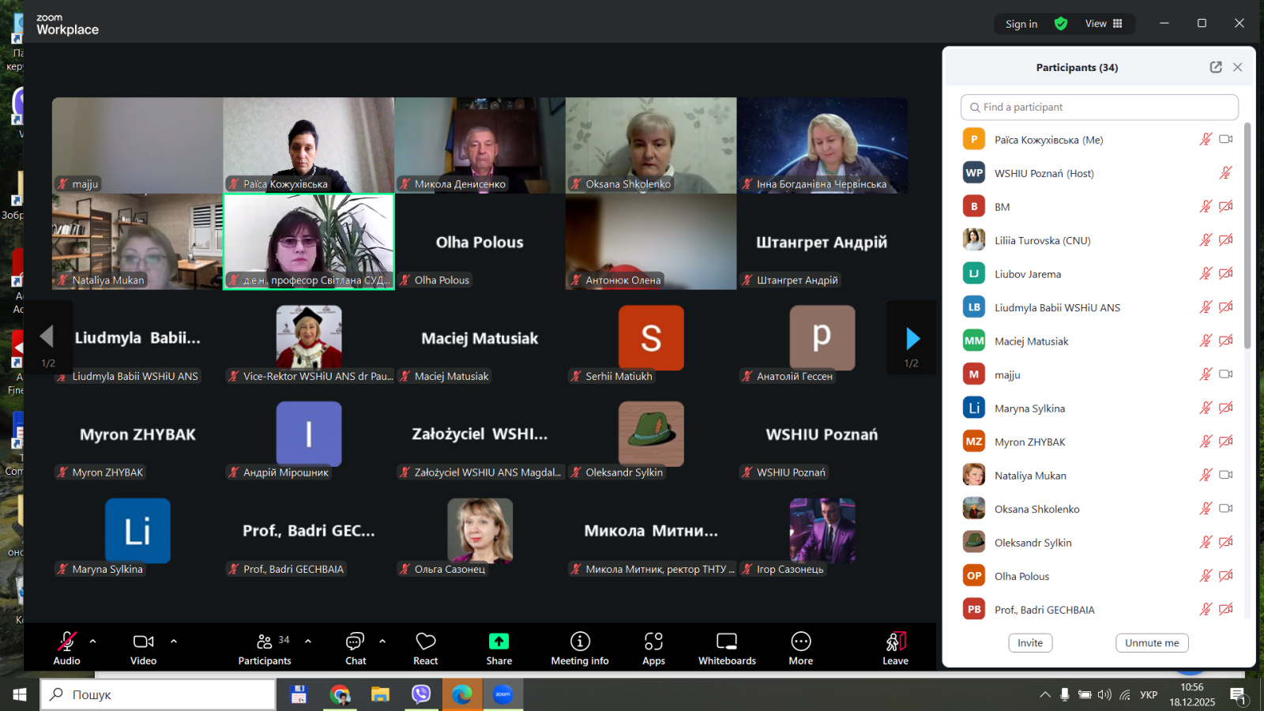Pop out the Participants panel

click(x=1216, y=67)
